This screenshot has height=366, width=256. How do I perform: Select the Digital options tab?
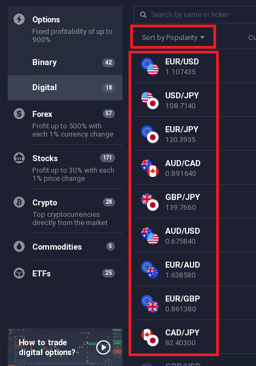(x=65, y=87)
